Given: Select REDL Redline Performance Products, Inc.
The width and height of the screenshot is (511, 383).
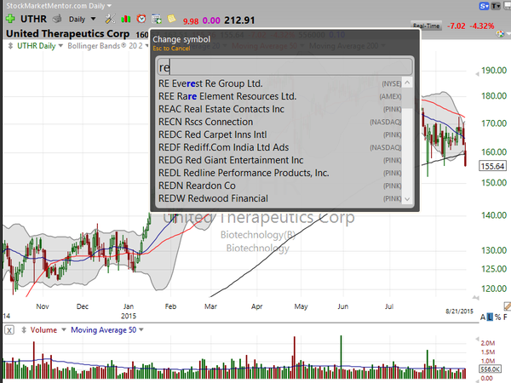Looking at the screenshot, I should pos(280,173).
